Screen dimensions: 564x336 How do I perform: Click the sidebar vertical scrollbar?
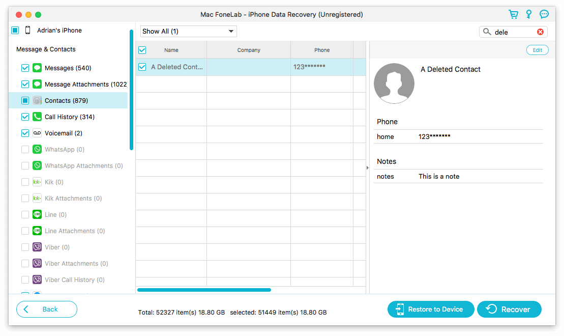click(x=131, y=89)
